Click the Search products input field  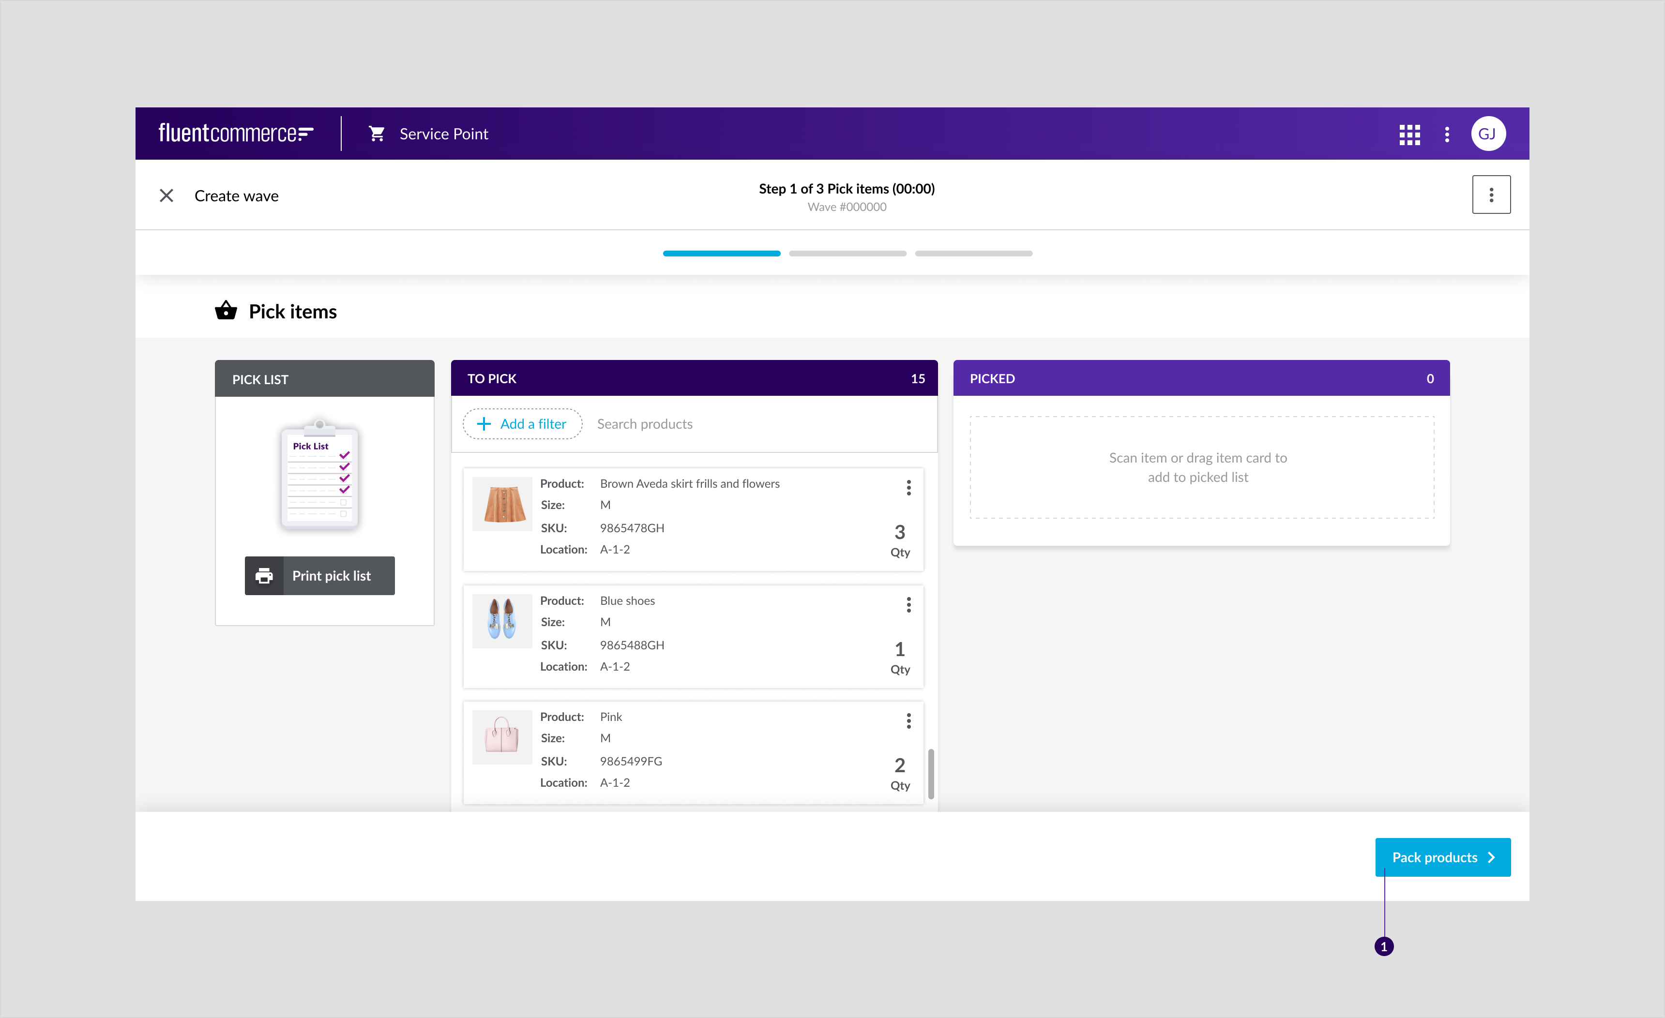coord(760,423)
